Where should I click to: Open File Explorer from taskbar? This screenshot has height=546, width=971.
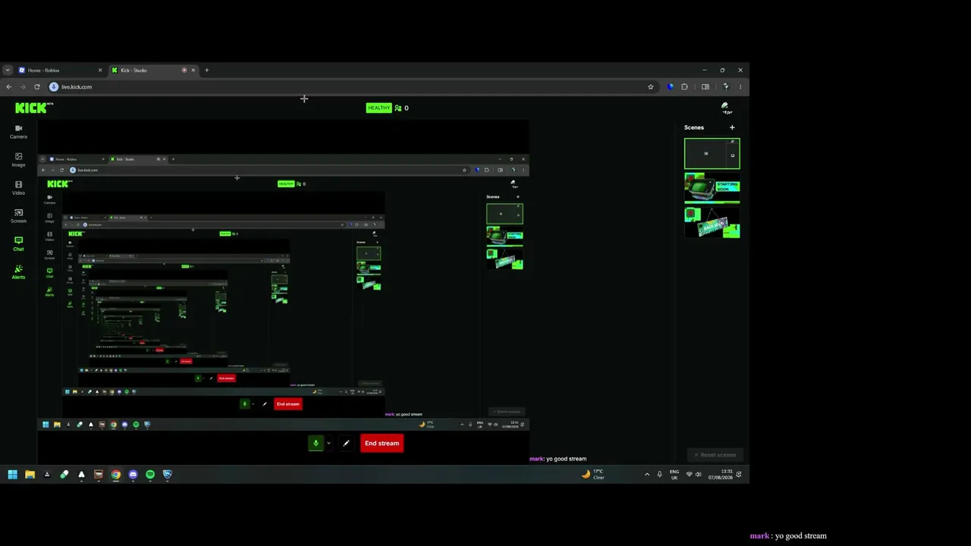click(30, 475)
